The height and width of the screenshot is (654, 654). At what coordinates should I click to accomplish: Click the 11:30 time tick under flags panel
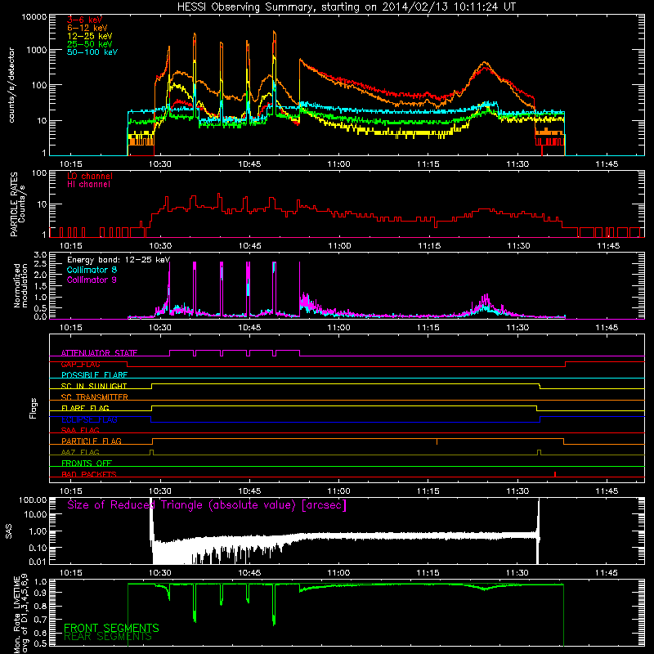(517, 491)
